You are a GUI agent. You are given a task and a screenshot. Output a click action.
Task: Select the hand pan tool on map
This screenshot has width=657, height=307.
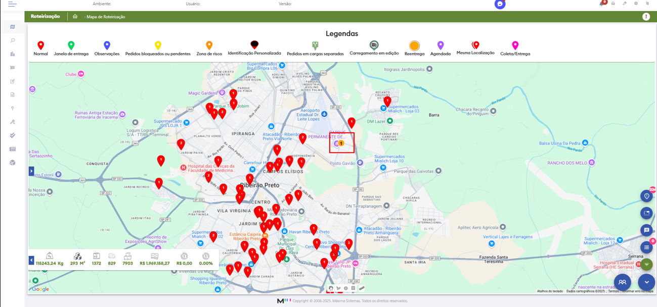[x=331, y=288]
